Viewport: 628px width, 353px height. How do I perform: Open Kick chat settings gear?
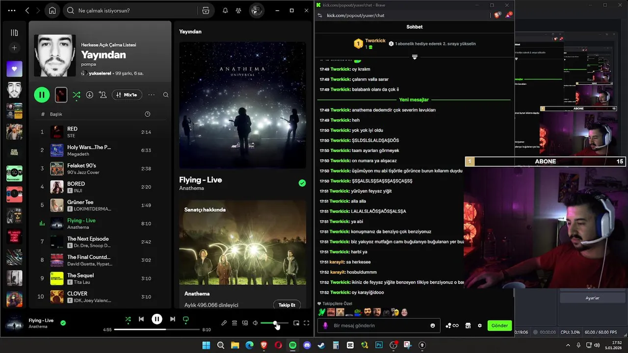point(480,326)
